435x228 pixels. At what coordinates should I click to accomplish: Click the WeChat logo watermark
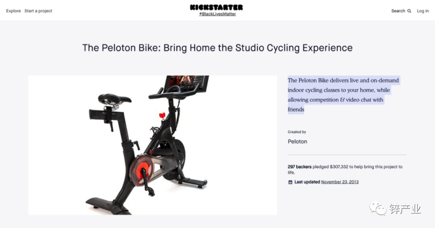pos(378,209)
